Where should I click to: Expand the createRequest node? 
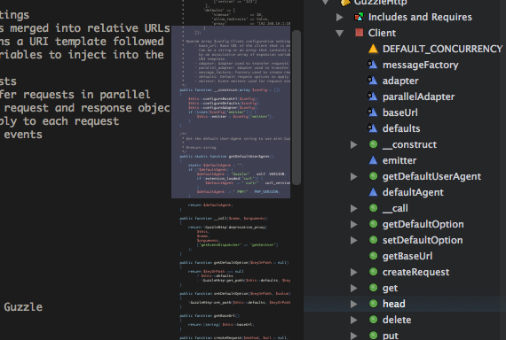(354, 272)
